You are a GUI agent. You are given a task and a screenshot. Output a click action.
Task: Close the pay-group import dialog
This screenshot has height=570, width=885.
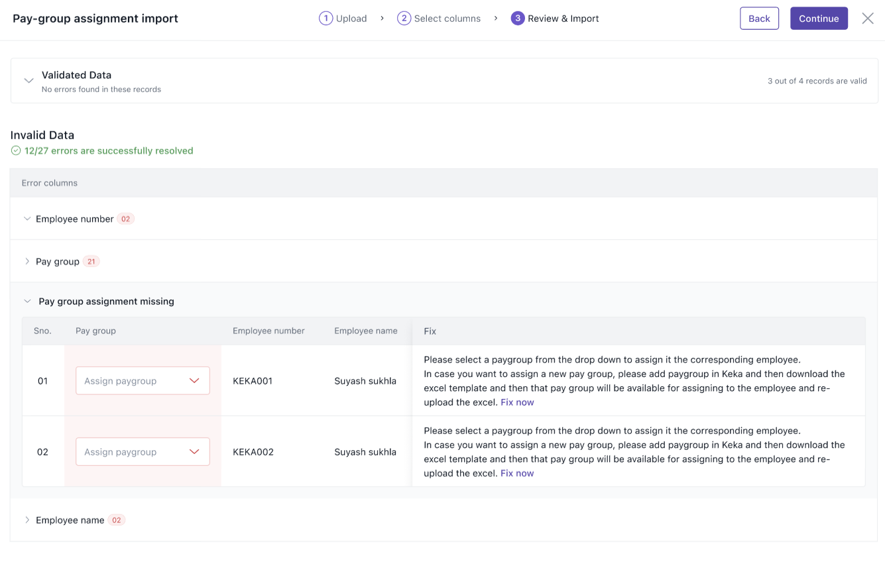click(x=867, y=19)
